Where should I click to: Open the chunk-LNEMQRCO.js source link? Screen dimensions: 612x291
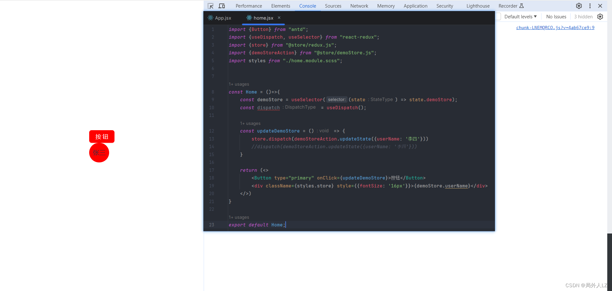coord(555,27)
